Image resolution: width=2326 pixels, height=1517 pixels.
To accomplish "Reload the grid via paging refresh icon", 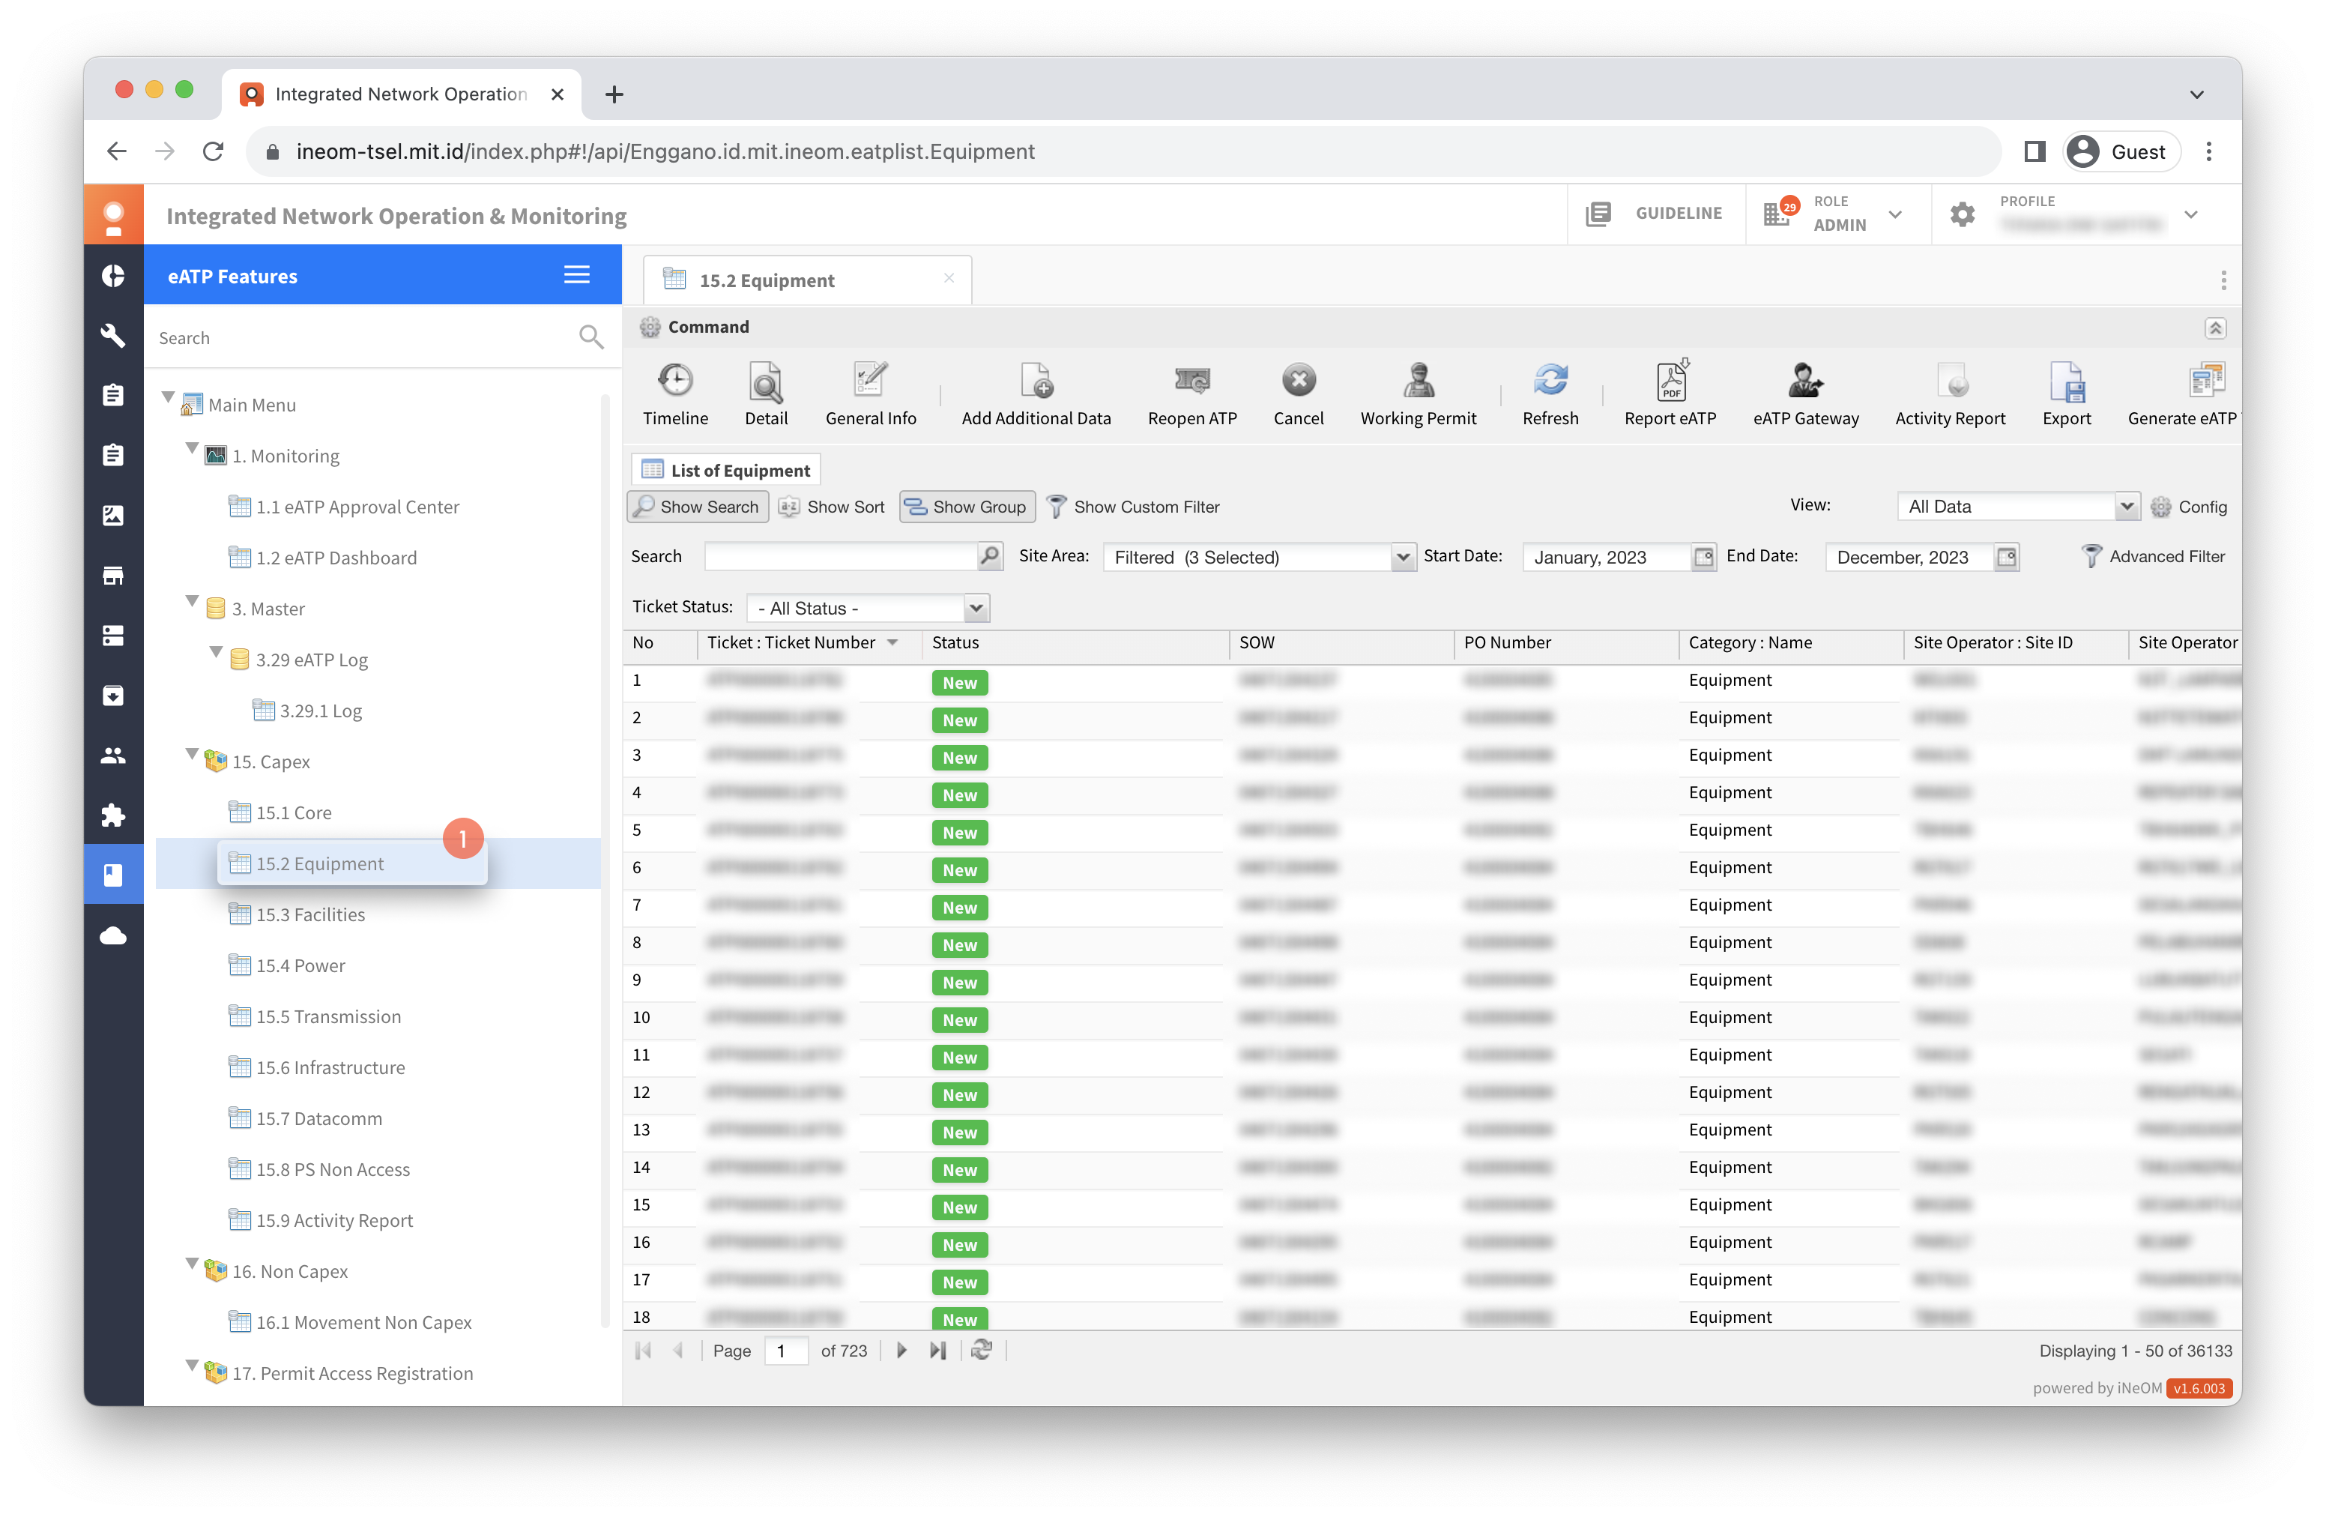I will tap(981, 1350).
